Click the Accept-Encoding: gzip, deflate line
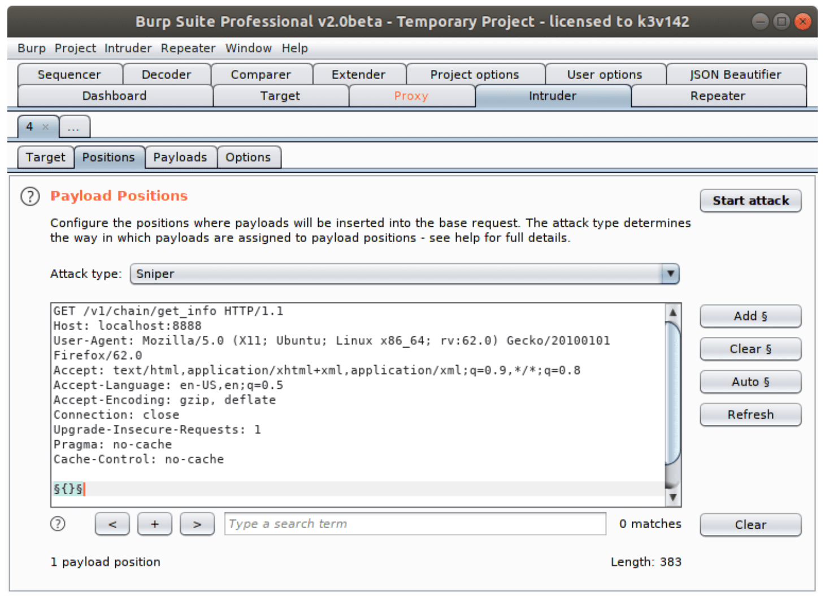Image resolution: width=825 pixels, height=597 pixels. click(164, 400)
